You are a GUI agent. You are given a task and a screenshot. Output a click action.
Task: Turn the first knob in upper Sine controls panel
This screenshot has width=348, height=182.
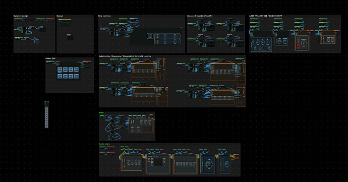pos(165,36)
